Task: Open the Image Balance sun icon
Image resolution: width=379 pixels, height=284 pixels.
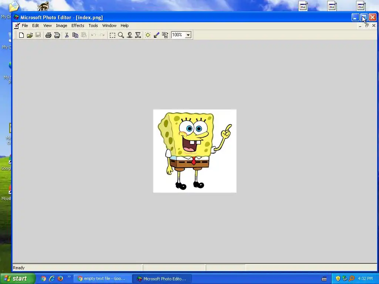Action: [x=148, y=35]
